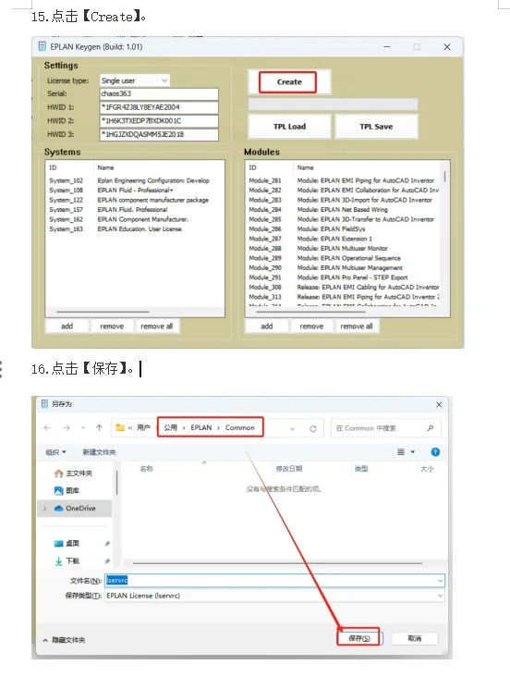Click the add button under Systems

(67, 326)
